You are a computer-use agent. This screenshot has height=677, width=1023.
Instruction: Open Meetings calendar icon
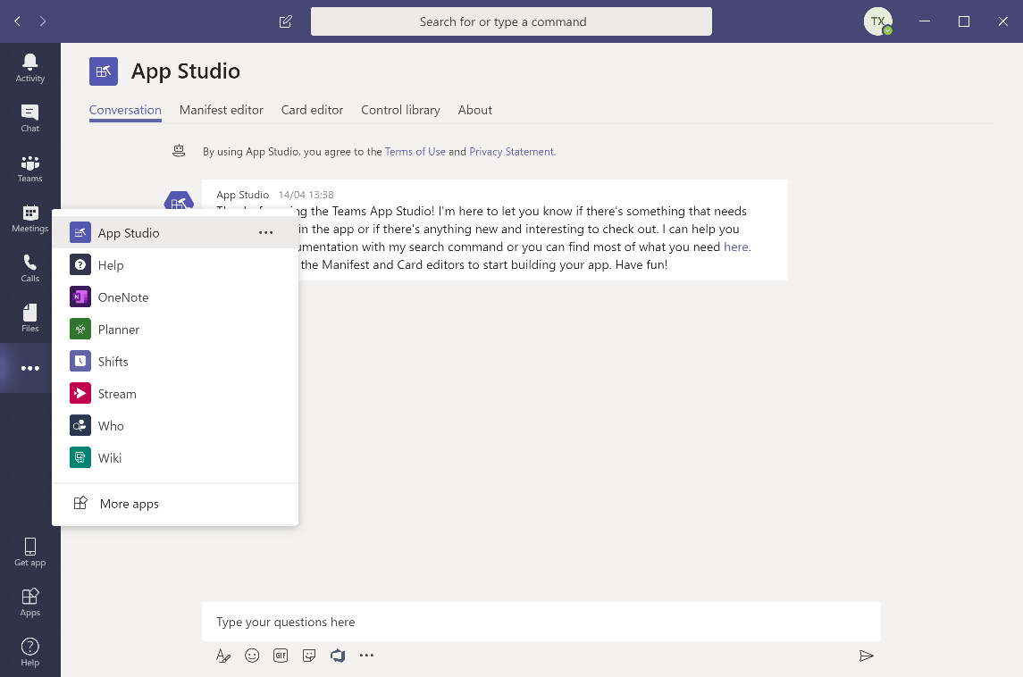[x=30, y=219]
